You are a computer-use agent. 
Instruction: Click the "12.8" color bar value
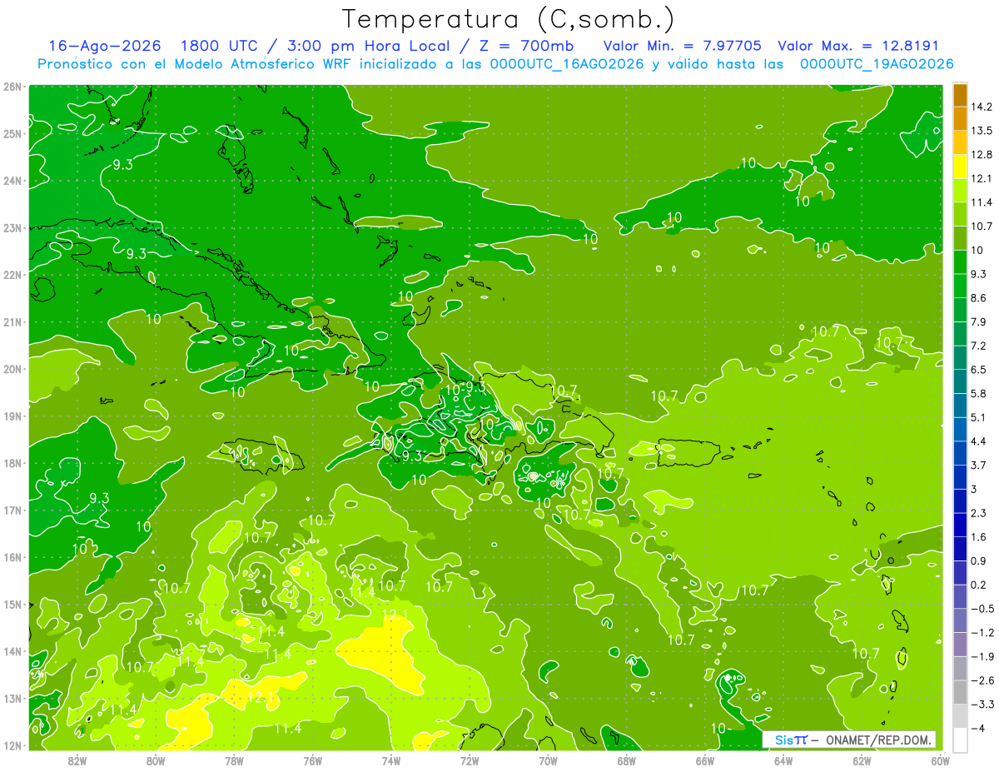coord(983,155)
